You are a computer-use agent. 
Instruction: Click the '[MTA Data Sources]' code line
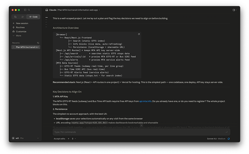tap(67, 63)
